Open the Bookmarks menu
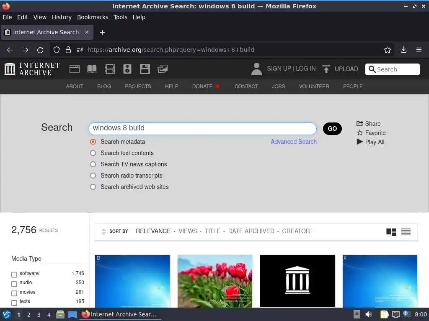 (93, 17)
